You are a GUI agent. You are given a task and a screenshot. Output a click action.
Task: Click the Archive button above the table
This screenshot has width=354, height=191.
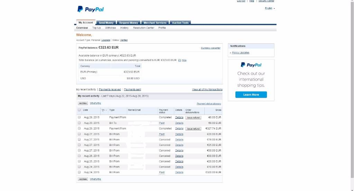pos(83,103)
